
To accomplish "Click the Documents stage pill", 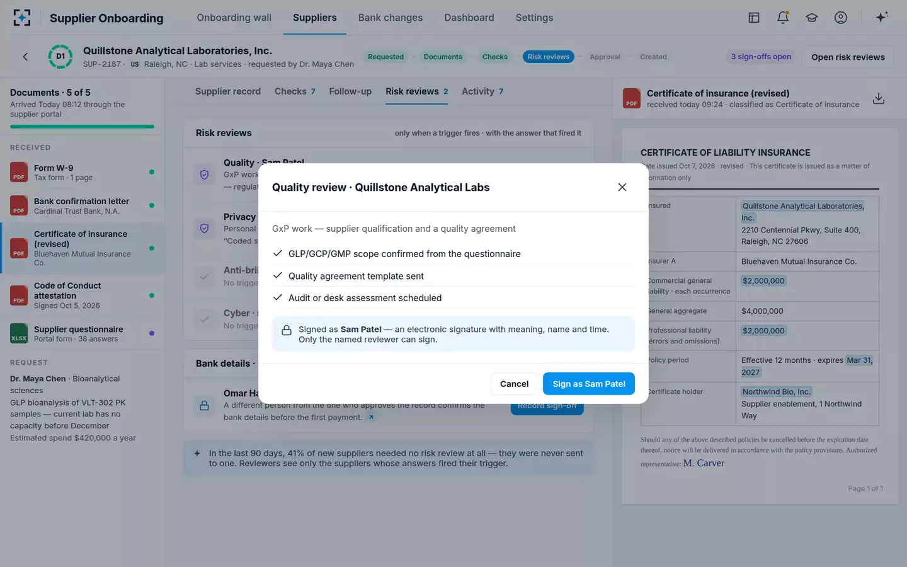I will [x=443, y=57].
